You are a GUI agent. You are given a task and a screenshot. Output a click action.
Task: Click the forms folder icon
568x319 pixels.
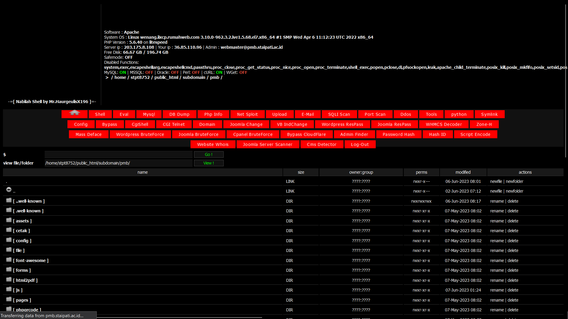coord(9,269)
